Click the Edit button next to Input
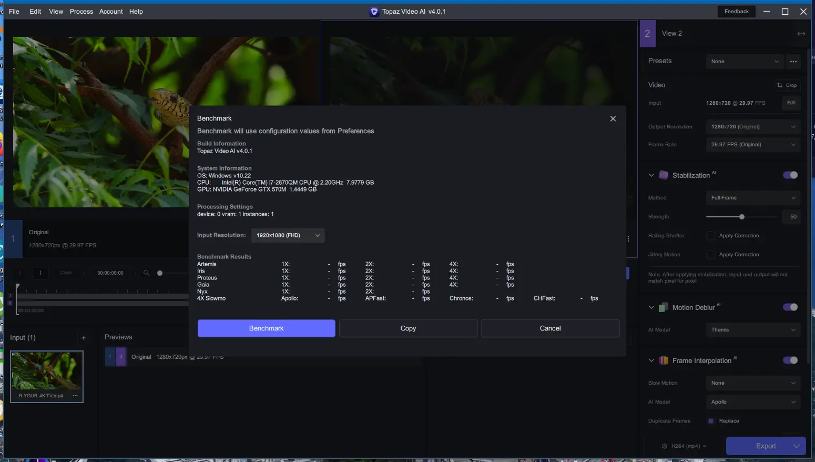 (x=791, y=103)
